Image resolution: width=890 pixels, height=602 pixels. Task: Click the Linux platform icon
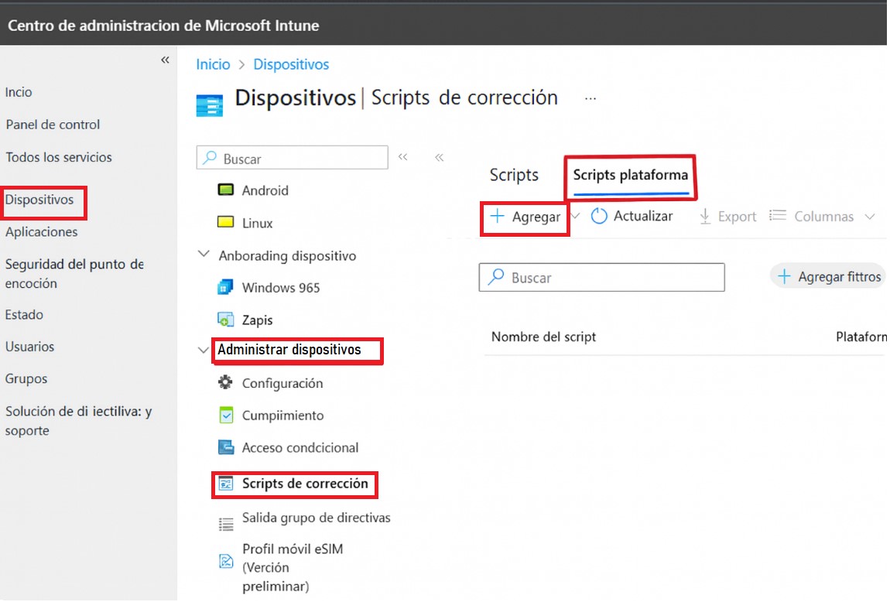226,223
